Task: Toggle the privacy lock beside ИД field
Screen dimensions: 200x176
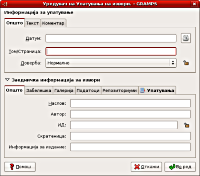Action: (x=187, y=125)
